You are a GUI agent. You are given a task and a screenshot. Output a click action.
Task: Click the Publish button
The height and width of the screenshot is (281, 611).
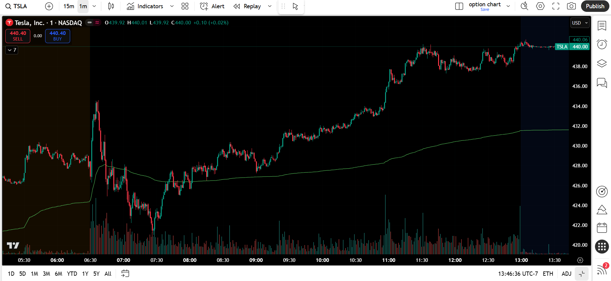tap(595, 6)
